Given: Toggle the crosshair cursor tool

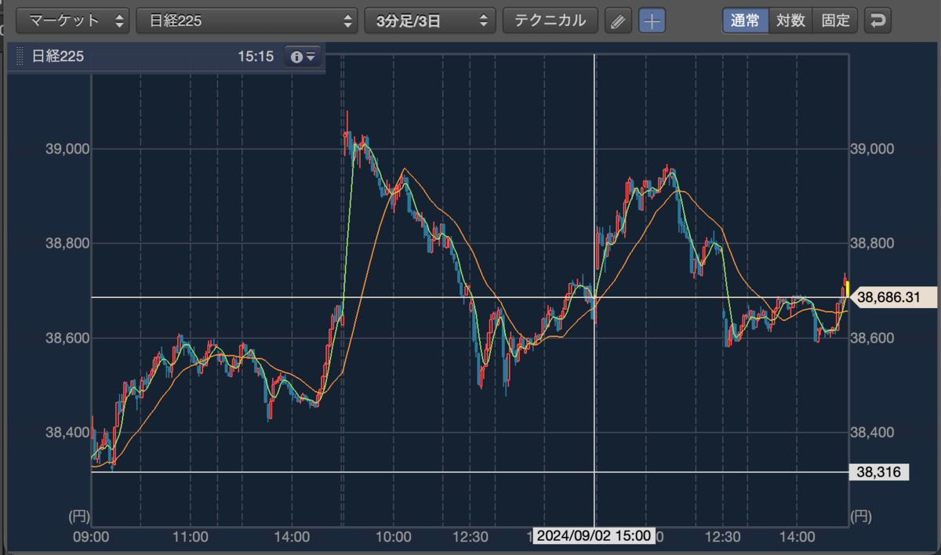Looking at the screenshot, I should [652, 20].
